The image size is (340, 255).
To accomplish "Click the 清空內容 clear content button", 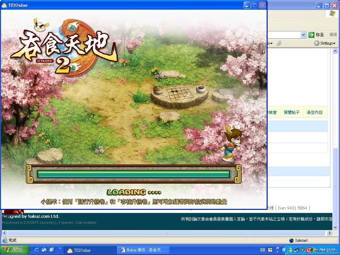I will 314,112.
